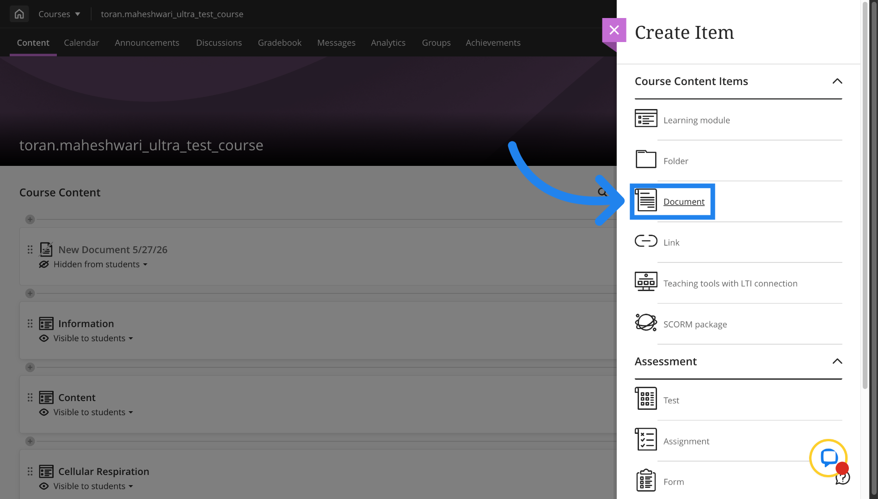Click eye icon for Content module
The width and height of the screenshot is (878, 499).
[x=44, y=412]
